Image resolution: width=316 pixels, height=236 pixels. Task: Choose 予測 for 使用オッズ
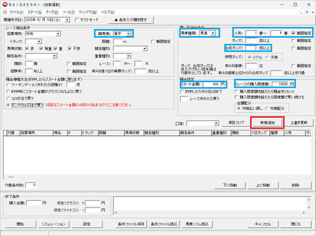(267, 57)
